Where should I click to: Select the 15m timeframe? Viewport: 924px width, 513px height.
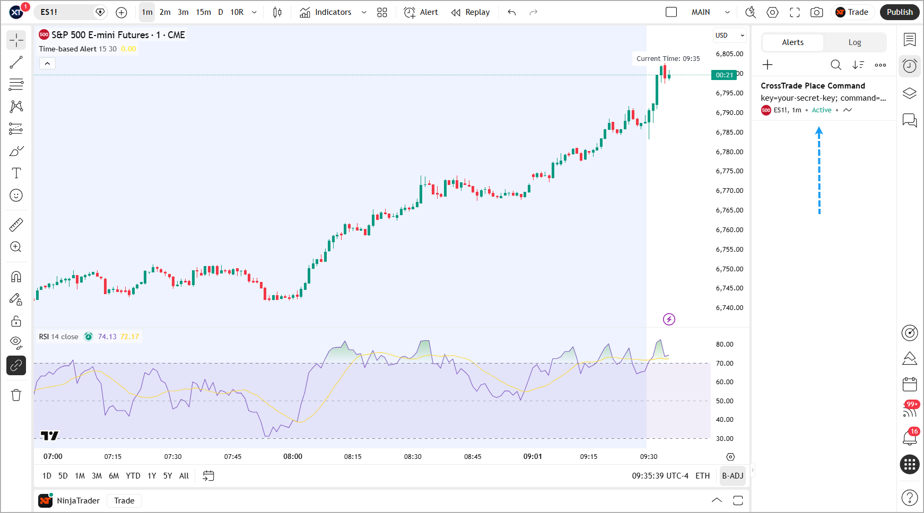[203, 12]
